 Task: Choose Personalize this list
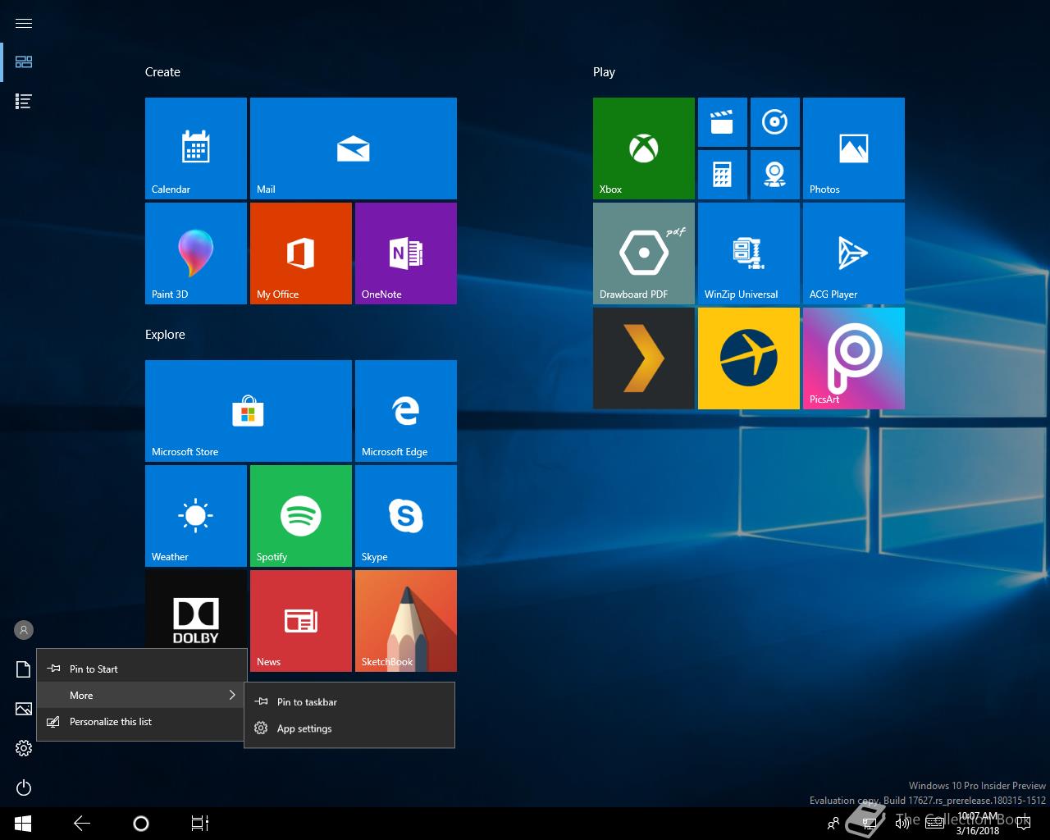[142, 721]
